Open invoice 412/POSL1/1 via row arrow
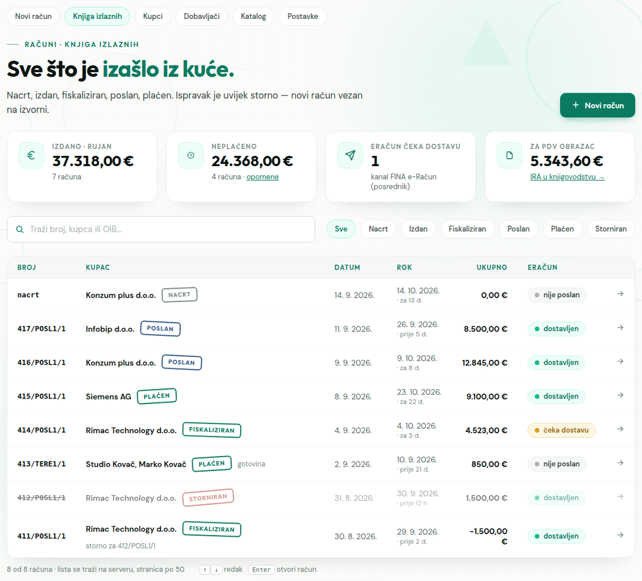Screen dimensions: 642x581 pyautogui.click(x=621, y=497)
